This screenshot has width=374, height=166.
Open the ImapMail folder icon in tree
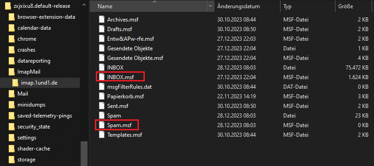pyautogui.click(x=11, y=72)
